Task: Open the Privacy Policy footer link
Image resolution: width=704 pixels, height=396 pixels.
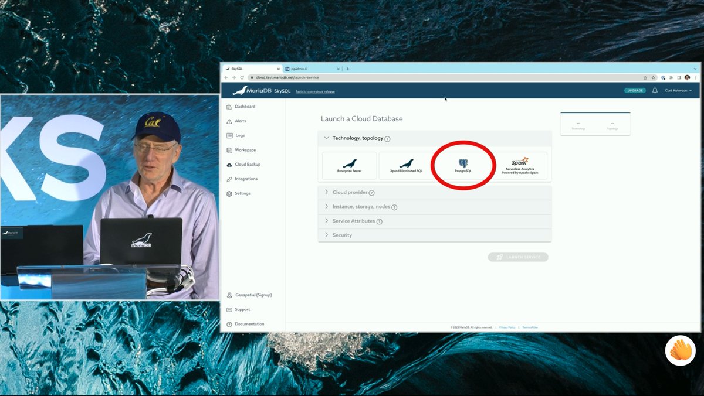Action: coord(507,327)
